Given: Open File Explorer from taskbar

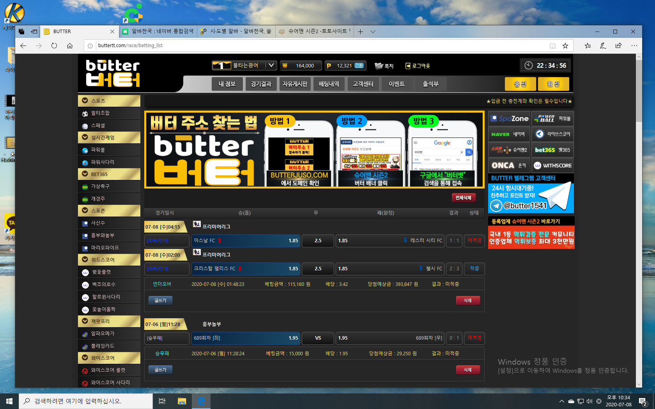Looking at the screenshot, I should [182, 401].
